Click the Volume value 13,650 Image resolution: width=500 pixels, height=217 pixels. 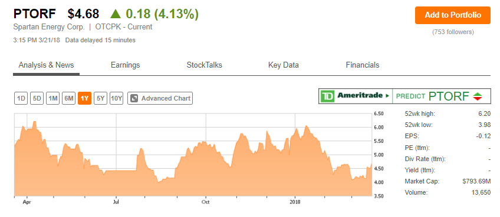tap(481, 192)
